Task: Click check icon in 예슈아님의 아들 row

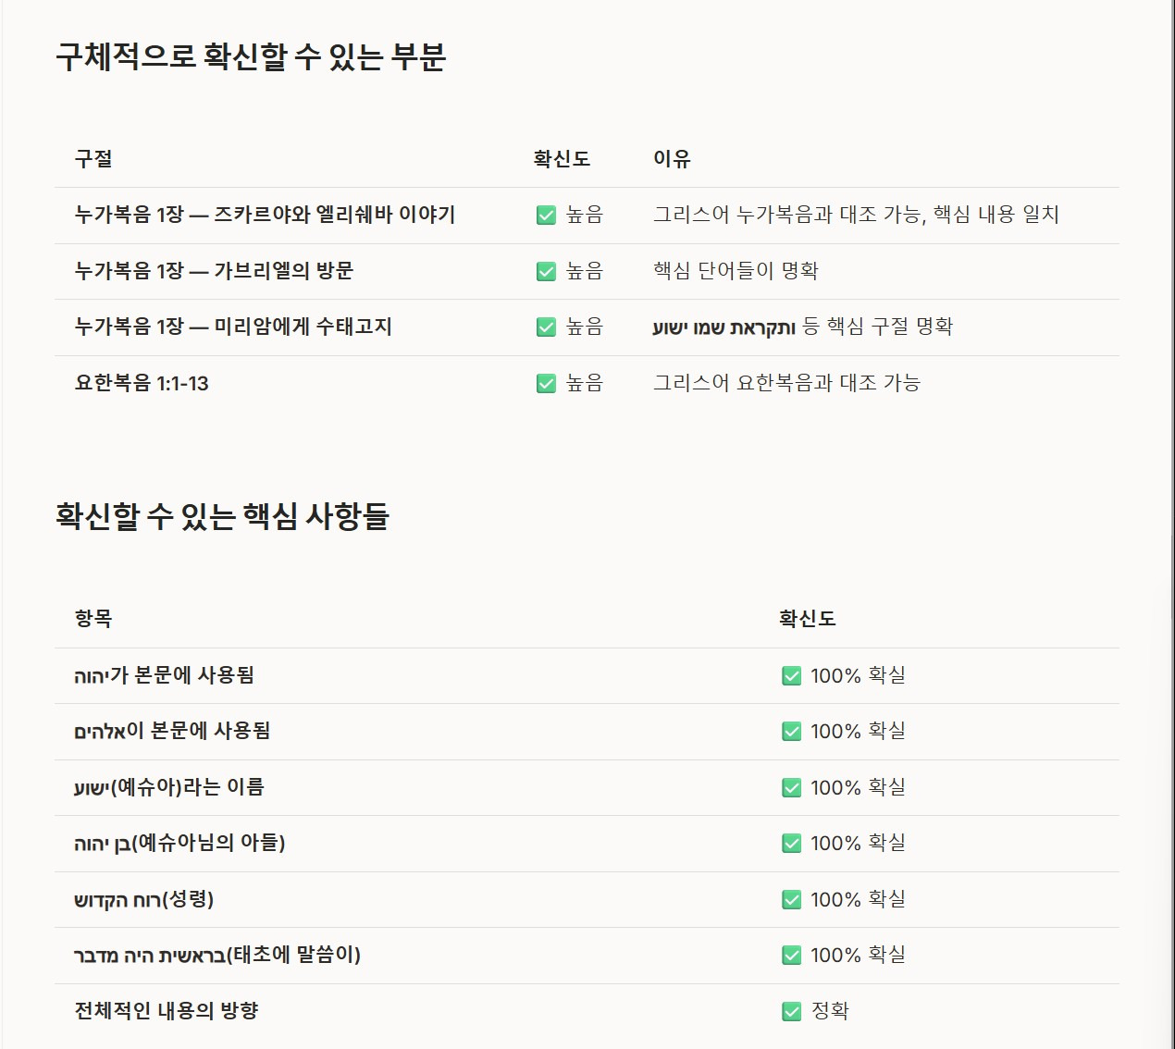Action: 791,843
